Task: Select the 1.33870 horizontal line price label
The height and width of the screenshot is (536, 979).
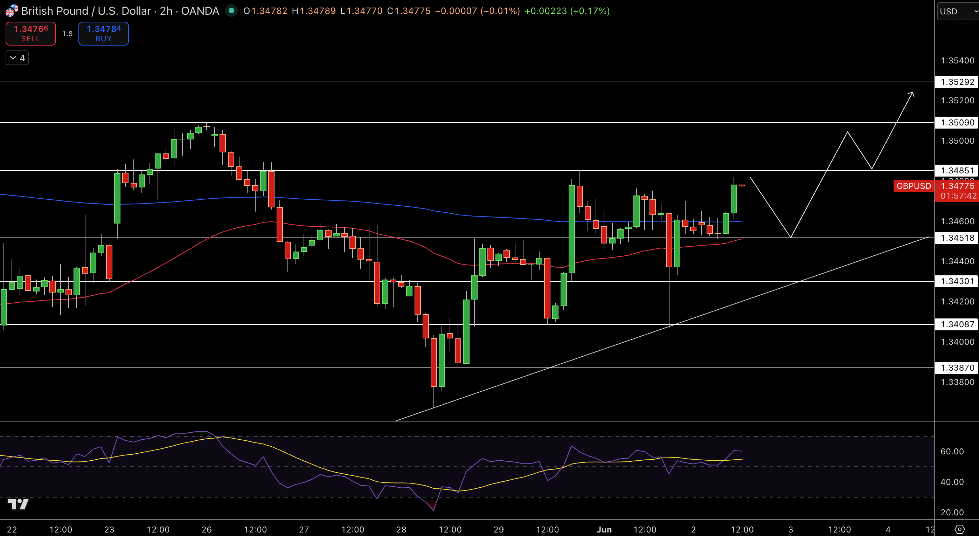Action: tap(957, 367)
